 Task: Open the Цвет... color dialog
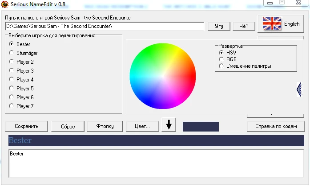click(x=142, y=126)
